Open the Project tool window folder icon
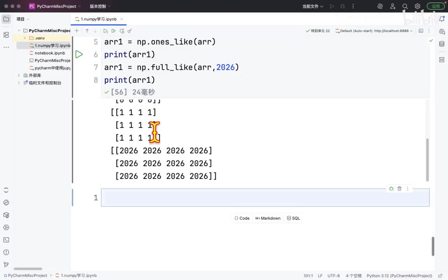This screenshot has height=280, width=448. [x=6, y=19]
